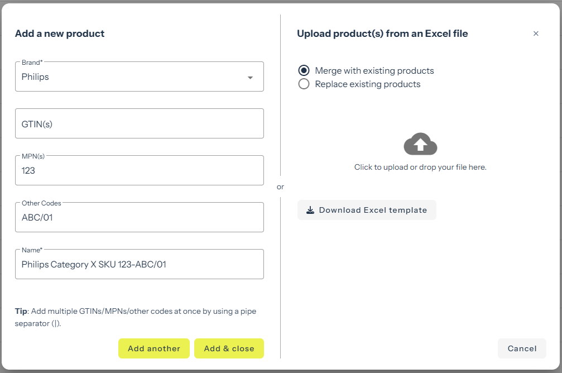562x373 pixels.
Task: Click the 'Click to upload or drop' text
Action: coord(420,167)
